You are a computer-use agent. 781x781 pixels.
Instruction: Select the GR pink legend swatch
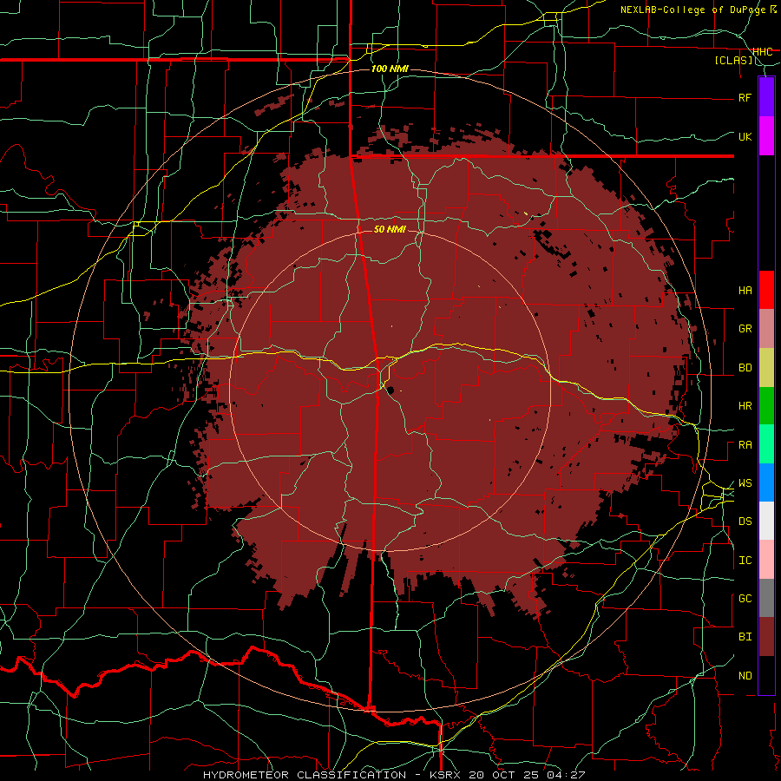766,329
